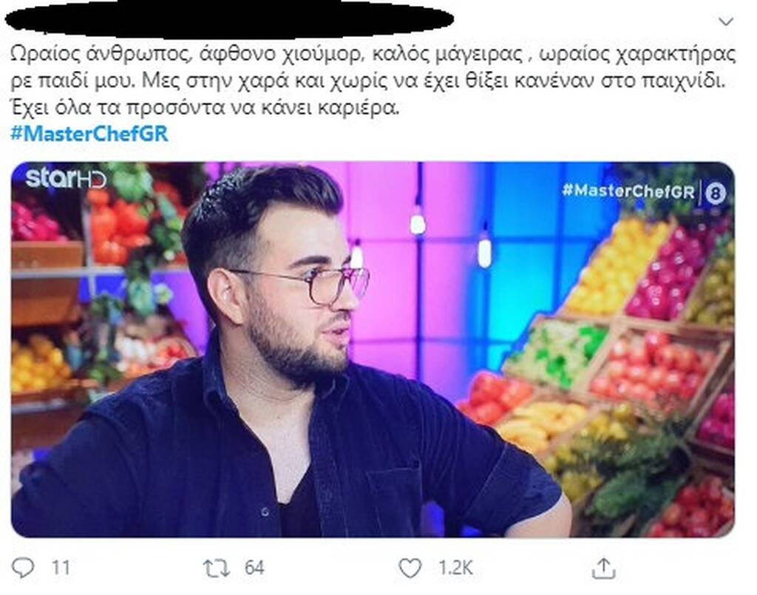The image size is (757, 595).
Task: Click the number 8 badge in image
Action: click(715, 194)
